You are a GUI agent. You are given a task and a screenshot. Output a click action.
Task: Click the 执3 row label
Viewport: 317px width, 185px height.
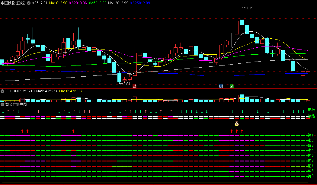point(311,145)
